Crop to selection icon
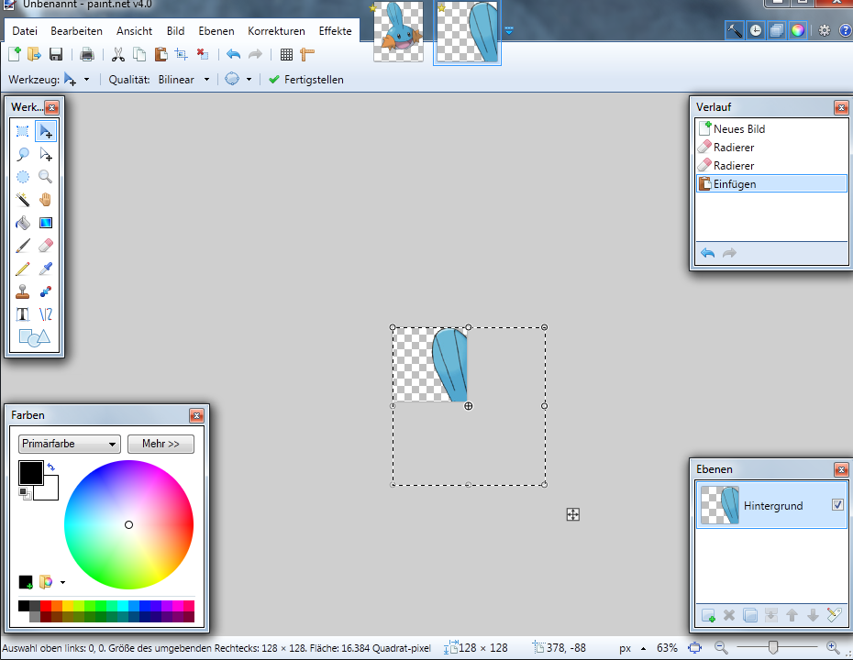The image size is (853, 660). click(x=182, y=54)
